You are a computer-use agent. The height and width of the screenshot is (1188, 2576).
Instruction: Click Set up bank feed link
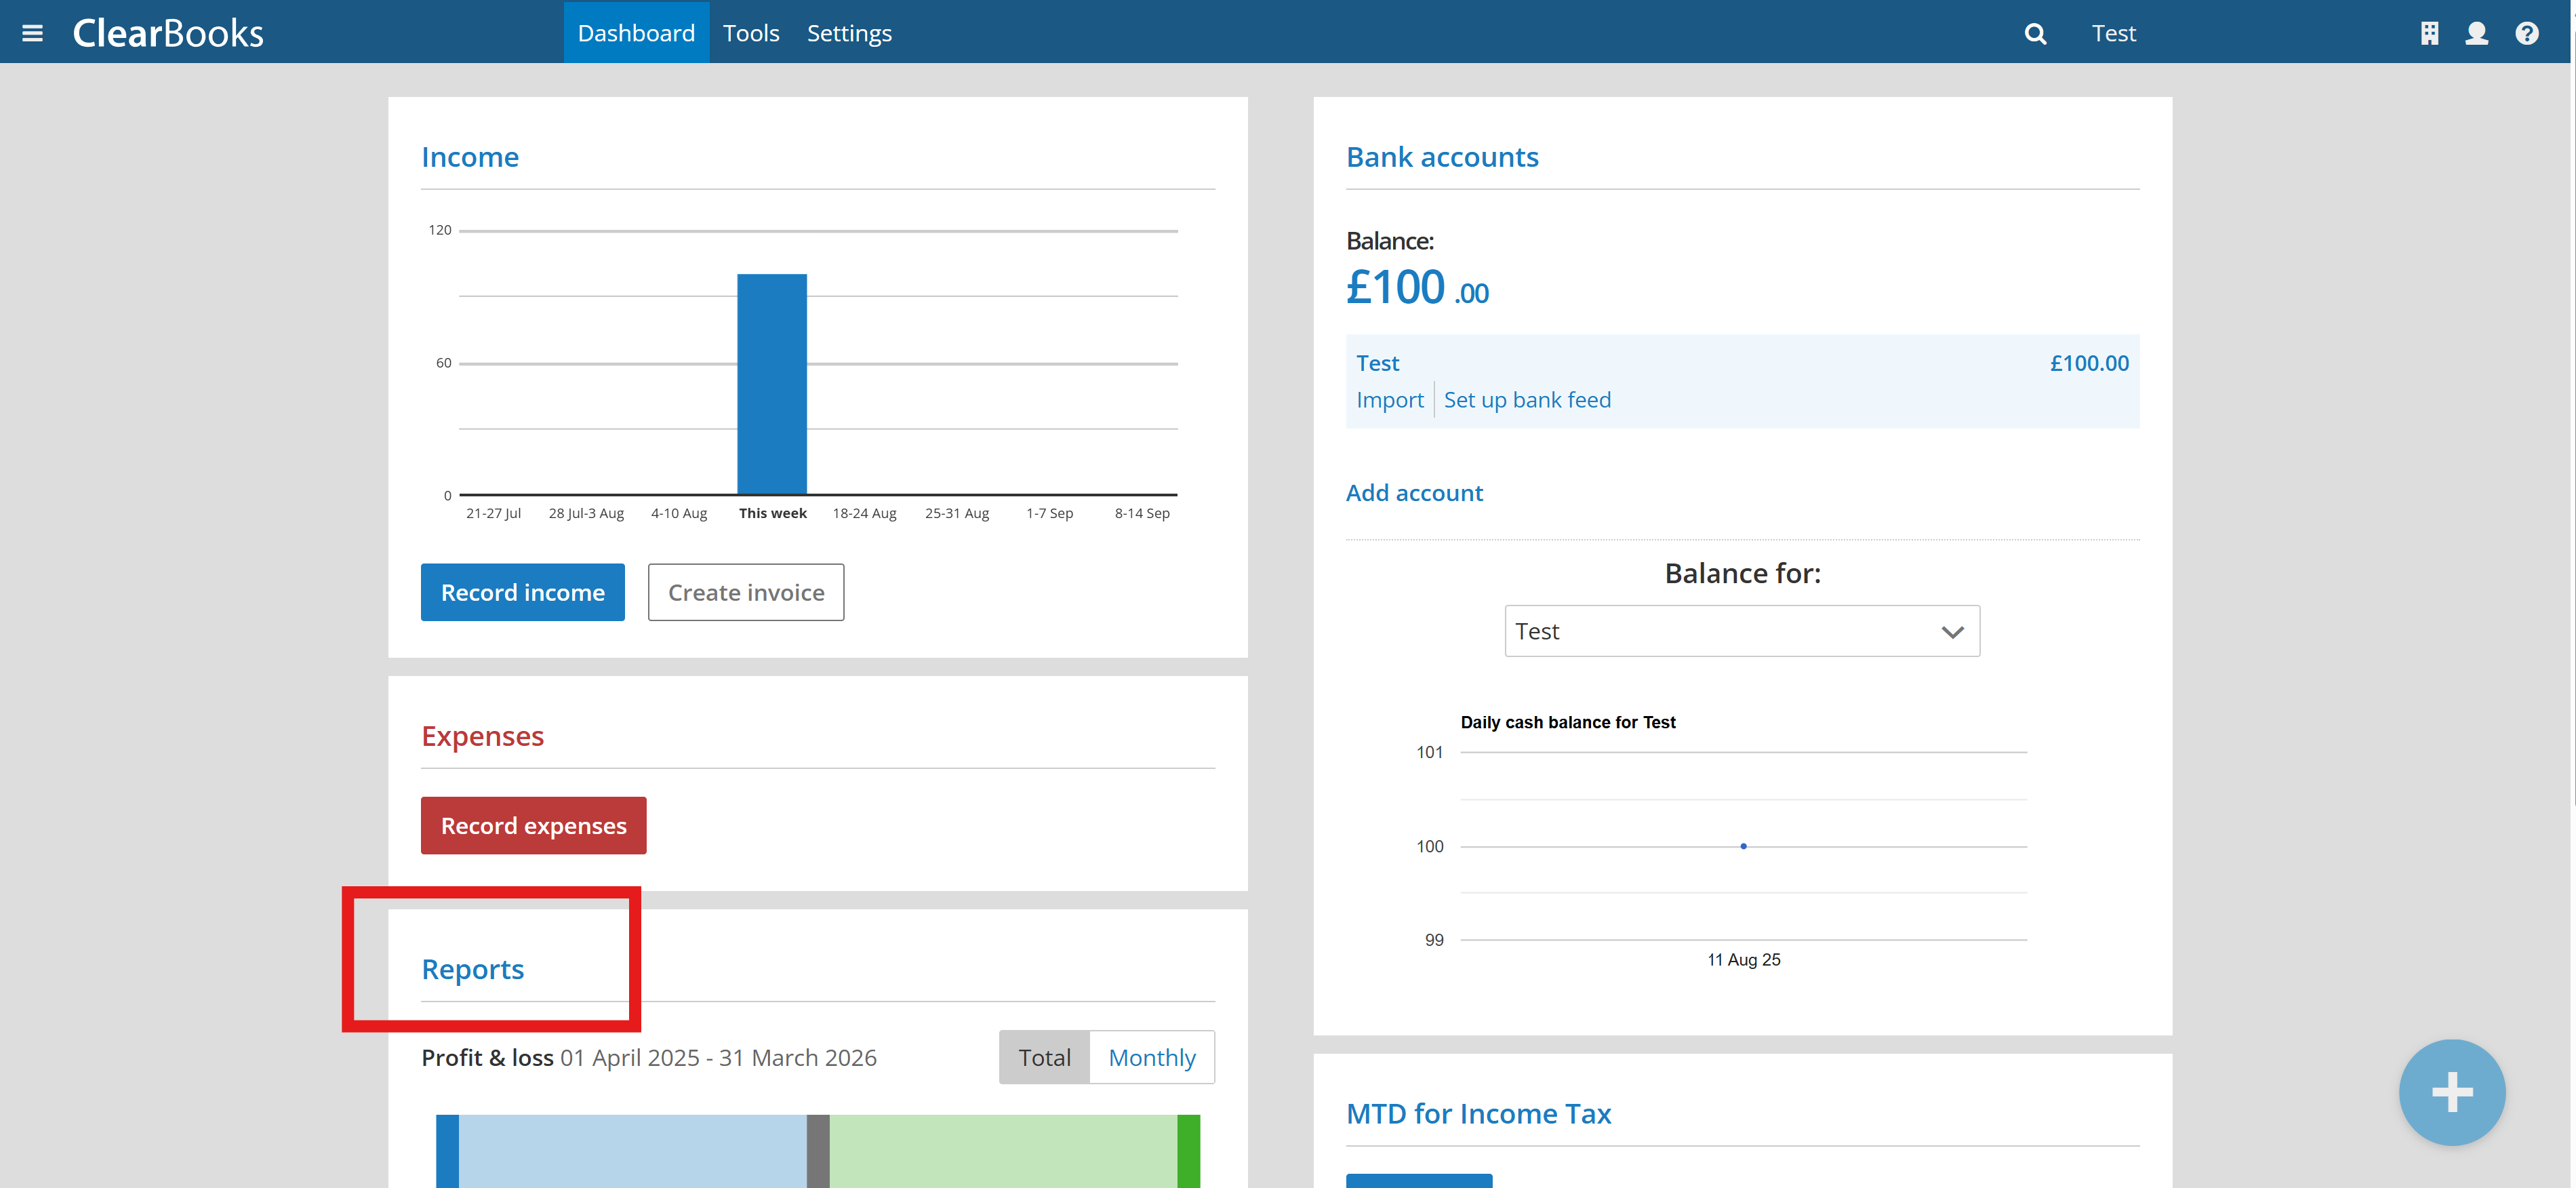point(1527,400)
